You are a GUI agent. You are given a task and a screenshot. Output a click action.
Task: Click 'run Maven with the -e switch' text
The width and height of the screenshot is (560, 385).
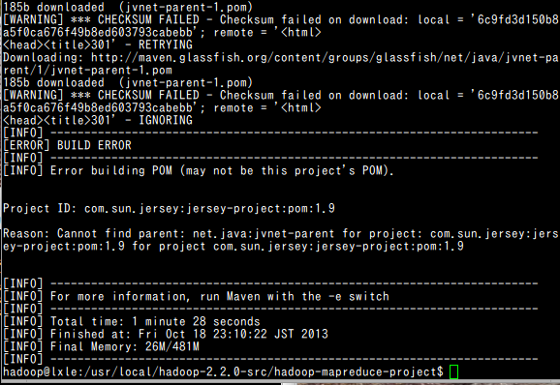tap(295, 296)
